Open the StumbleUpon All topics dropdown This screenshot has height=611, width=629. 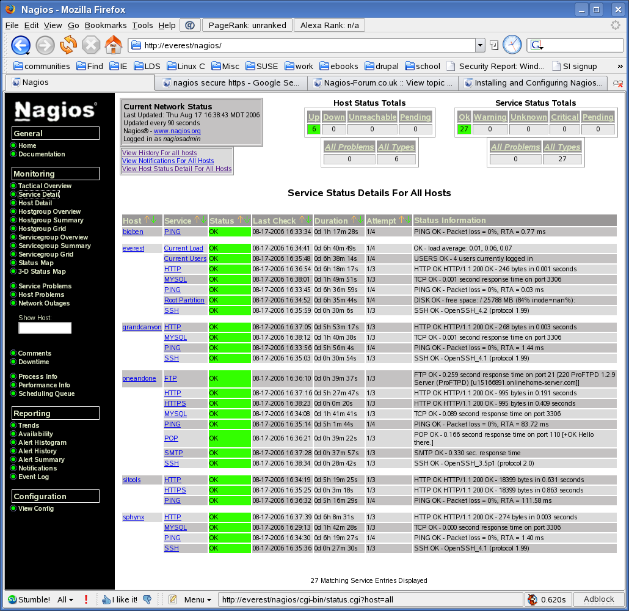tap(65, 599)
